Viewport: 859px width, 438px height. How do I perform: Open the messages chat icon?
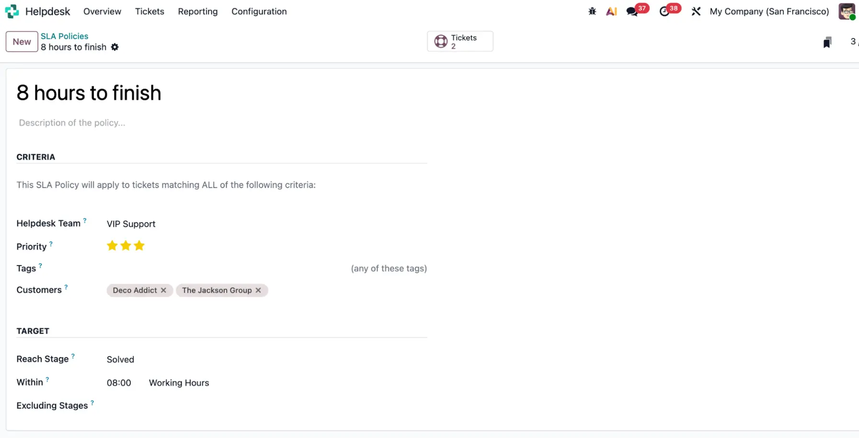(x=632, y=11)
